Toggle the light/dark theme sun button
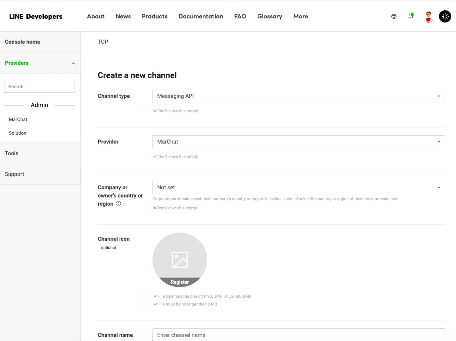The height and width of the screenshot is (341, 456). [x=445, y=16]
